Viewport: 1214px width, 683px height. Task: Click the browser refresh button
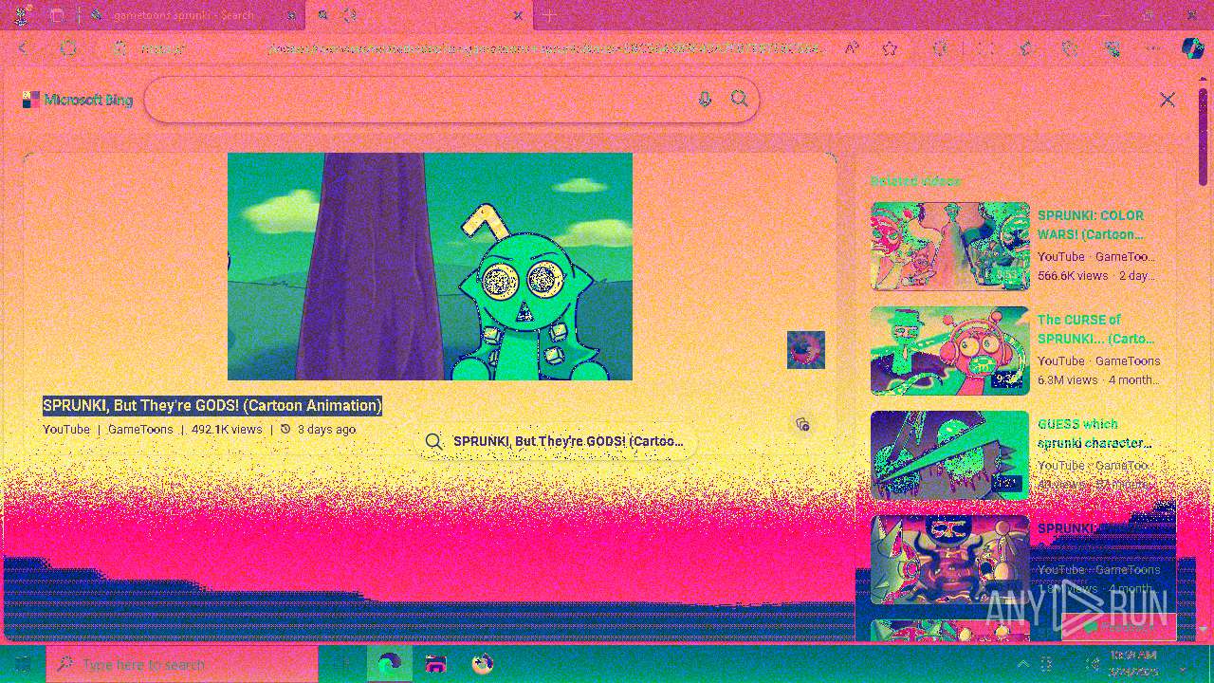[x=68, y=48]
